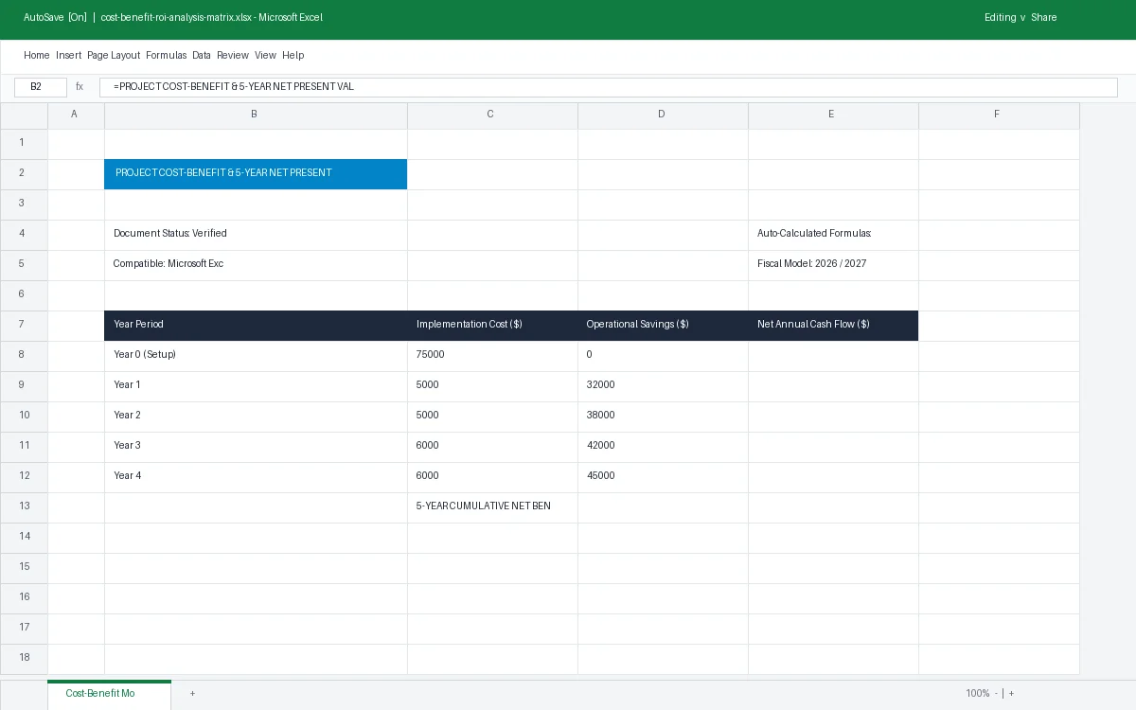Select the blue title cell B2

pyautogui.click(x=256, y=174)
